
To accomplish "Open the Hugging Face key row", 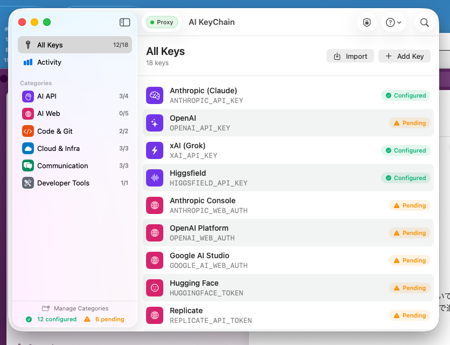I will [x=269, y=288].
